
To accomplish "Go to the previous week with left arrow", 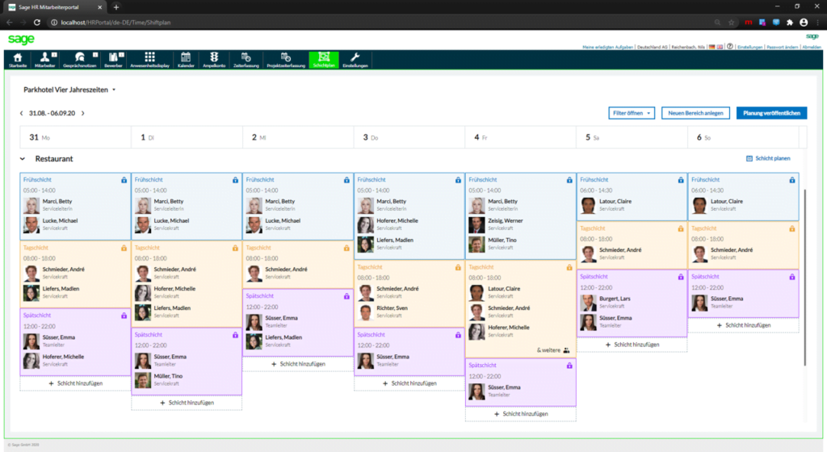I will (x=22, y=113).
